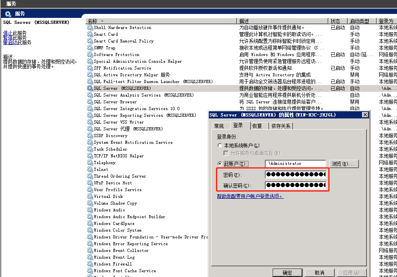Sort by the 登录为 column header
This screenshot has width=397, height=277.
387,21
